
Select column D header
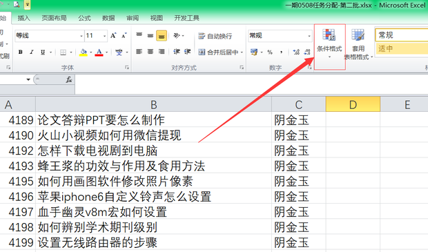coord(353,104)
